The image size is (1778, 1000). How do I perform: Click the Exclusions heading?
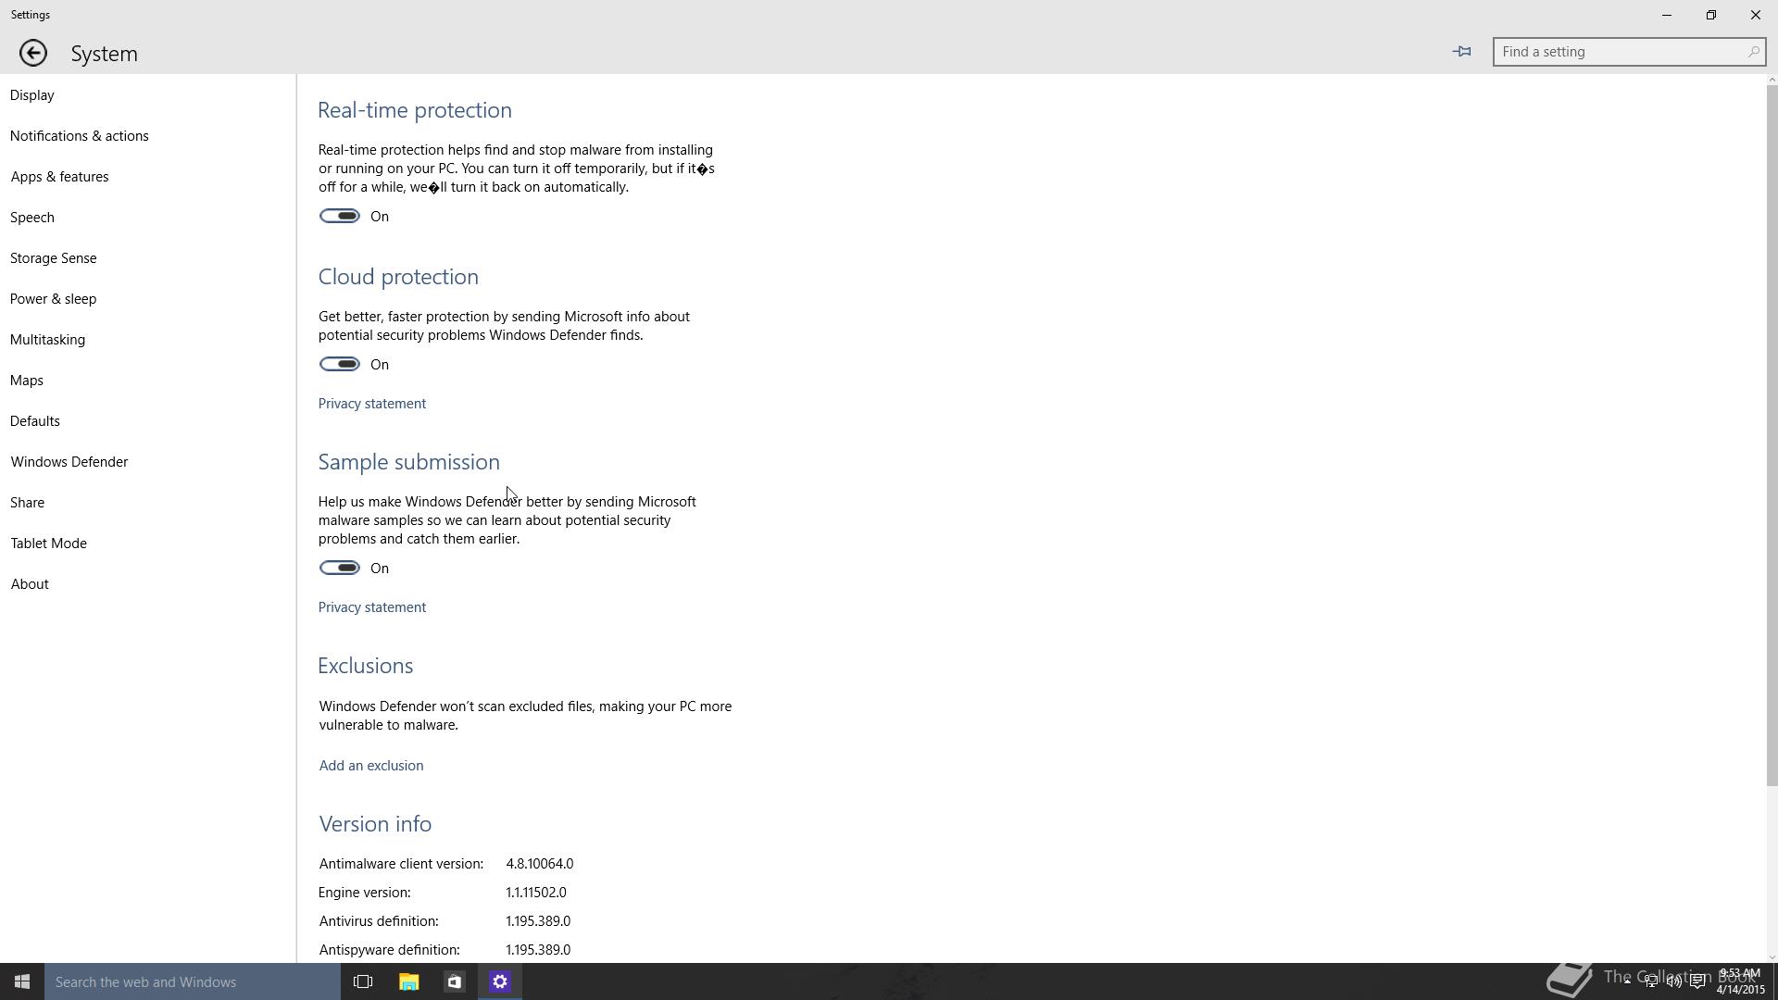coord(365,666)
